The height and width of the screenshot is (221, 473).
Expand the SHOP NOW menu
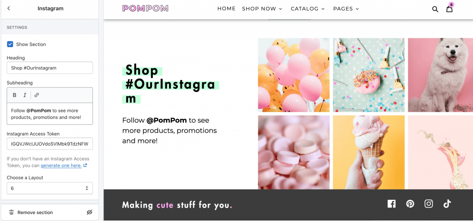262,9
